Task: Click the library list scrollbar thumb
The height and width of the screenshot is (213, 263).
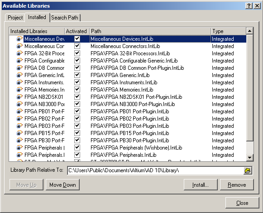Action: [250, 87]
